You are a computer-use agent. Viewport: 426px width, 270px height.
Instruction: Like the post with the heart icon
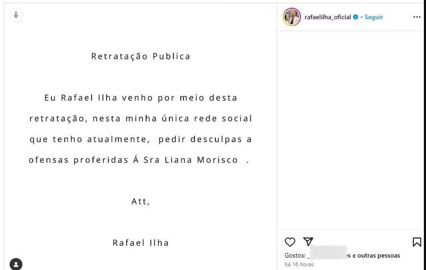(x=290, y=242)
